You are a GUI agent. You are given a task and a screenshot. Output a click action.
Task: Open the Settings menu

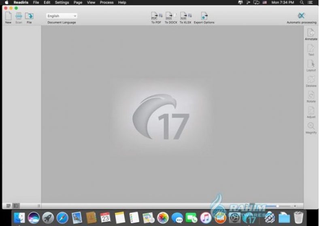coord(62,2)
